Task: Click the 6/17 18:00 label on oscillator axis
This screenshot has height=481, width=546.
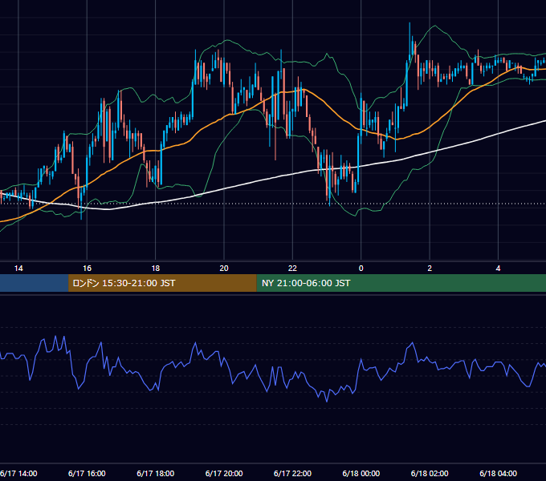Action: (x=156, y=473)
